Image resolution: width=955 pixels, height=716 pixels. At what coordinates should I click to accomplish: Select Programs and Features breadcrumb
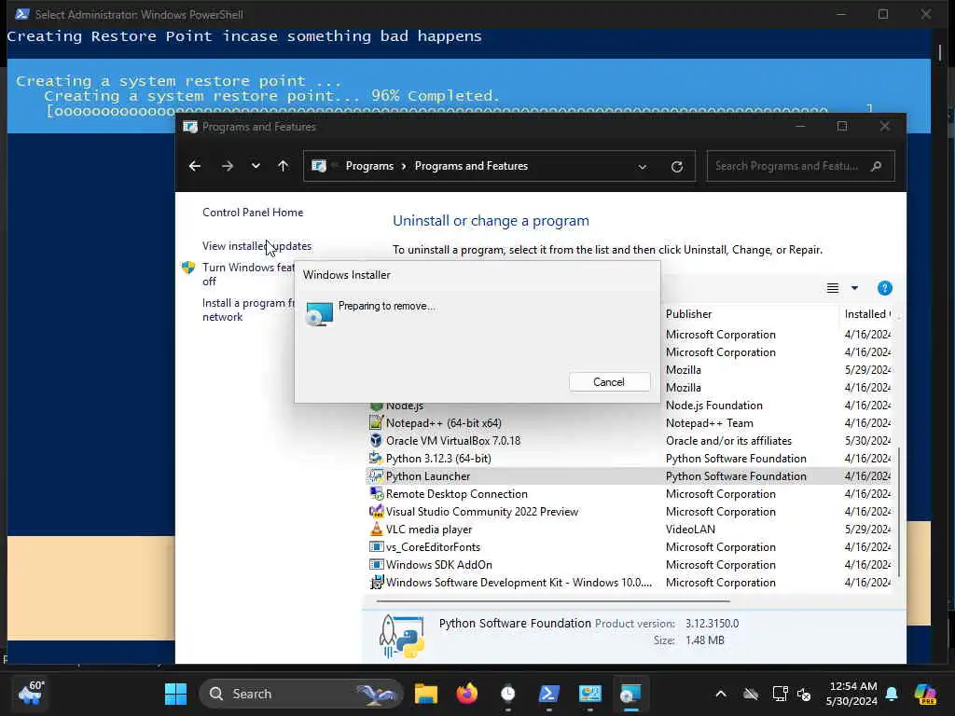point(471,166)
